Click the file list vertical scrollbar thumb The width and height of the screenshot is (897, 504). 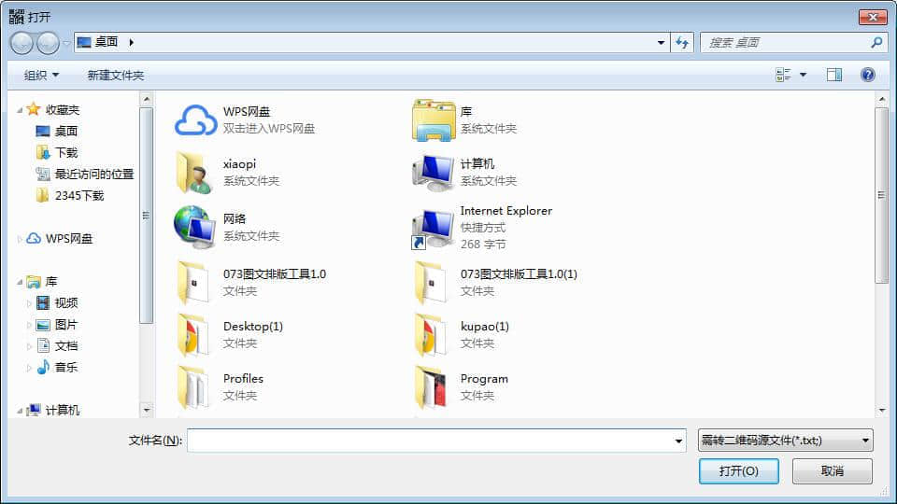tap(881, 194)
